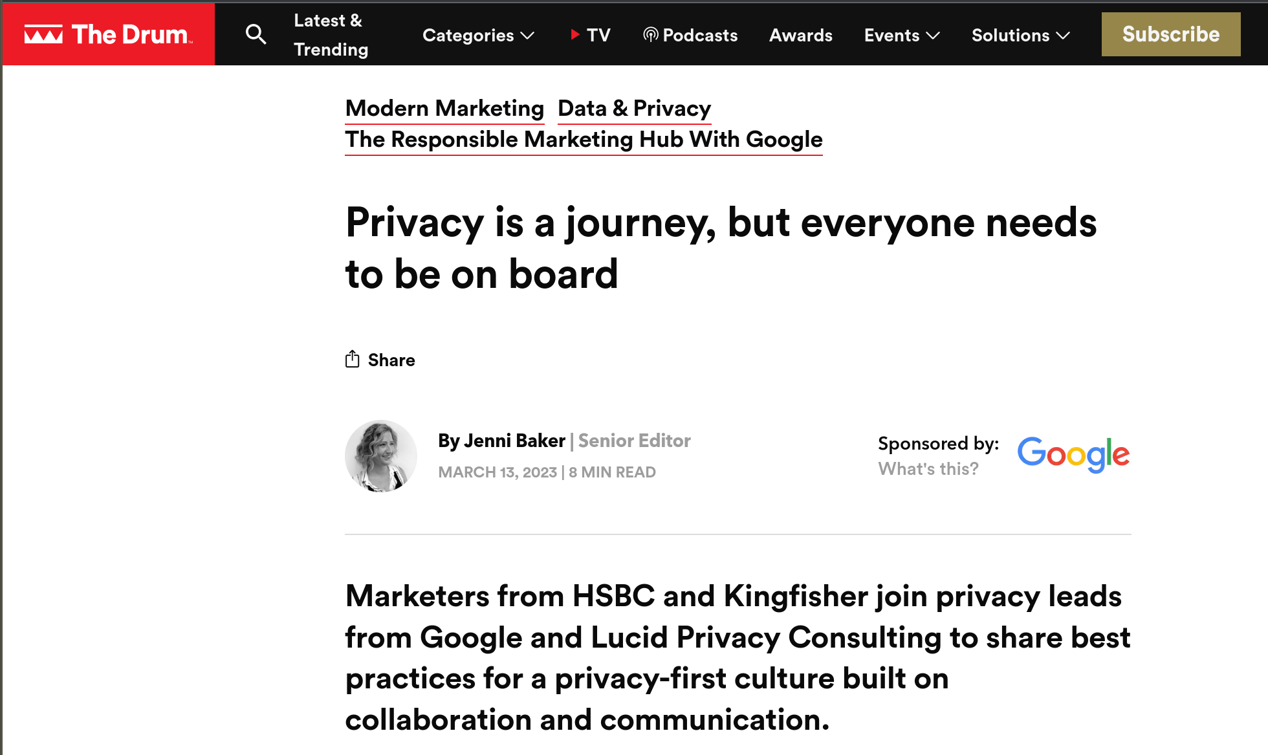Click the "What's this?" sponsor link

928,468
